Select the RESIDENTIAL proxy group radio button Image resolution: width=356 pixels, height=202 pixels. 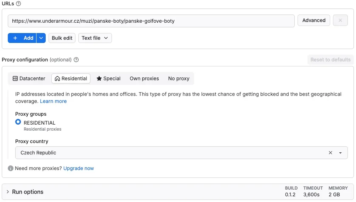pyautogui.click(x=18, y=122)
